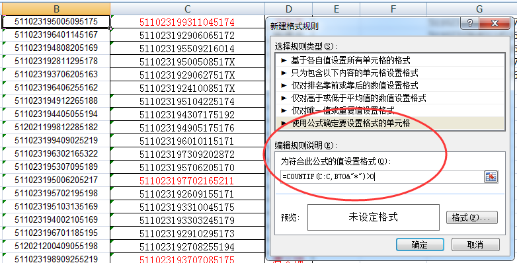This screenshot has height=263, width=517.
Task: Select cell 511023195103135169
Action: pos(56,206)
